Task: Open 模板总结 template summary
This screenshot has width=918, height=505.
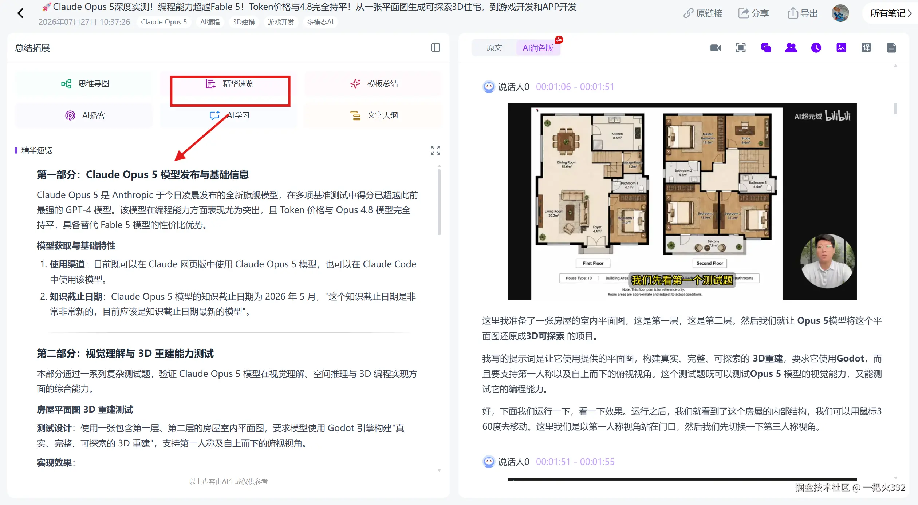Action: (x=374, y=84)
